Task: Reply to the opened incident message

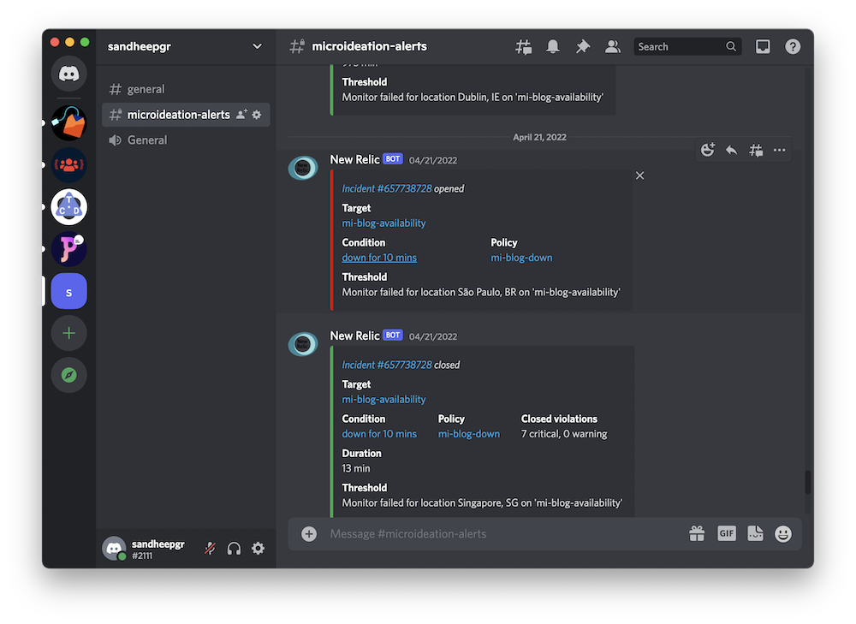Action: 732,150
